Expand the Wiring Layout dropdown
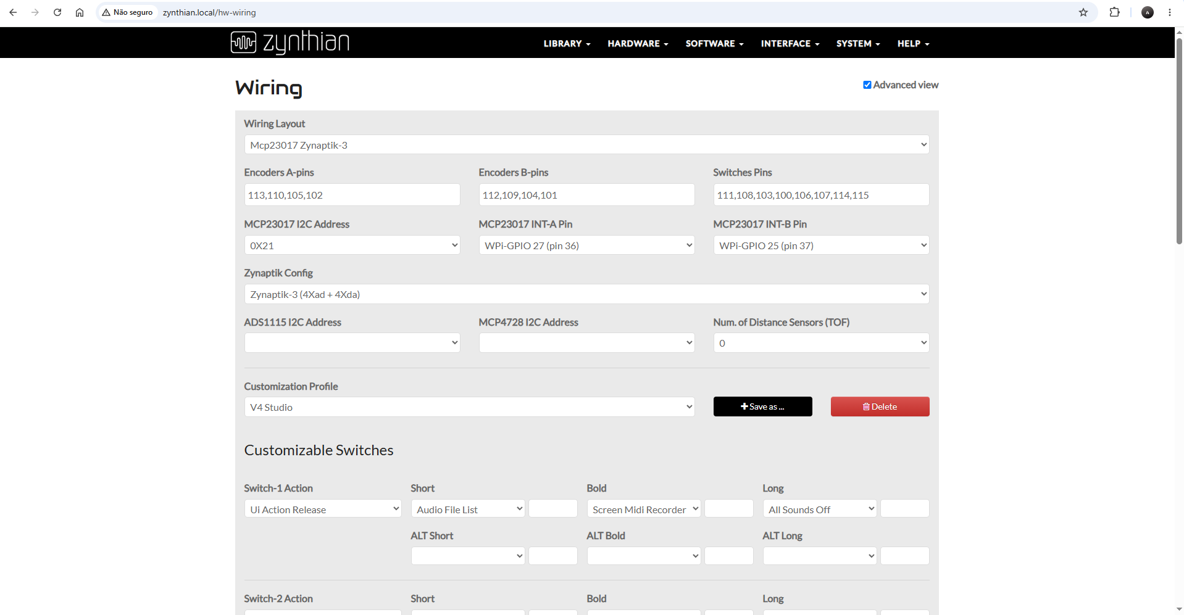 pyautogui.click(x=586, y=145)
